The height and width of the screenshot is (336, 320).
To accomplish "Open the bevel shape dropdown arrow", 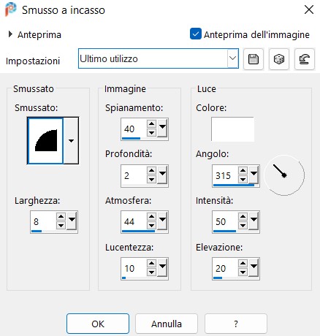I will [71, 140].
